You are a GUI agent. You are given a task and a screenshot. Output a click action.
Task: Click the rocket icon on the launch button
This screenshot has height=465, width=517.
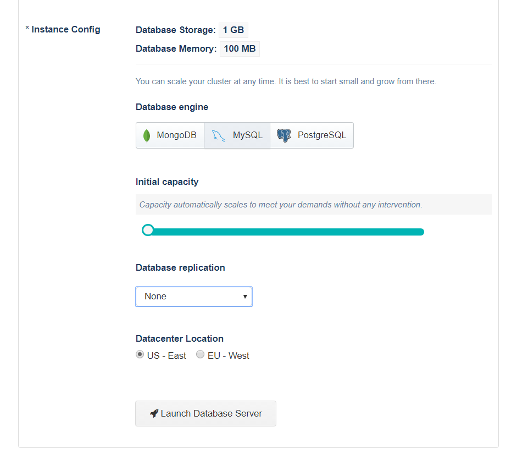tap(154, 413)
